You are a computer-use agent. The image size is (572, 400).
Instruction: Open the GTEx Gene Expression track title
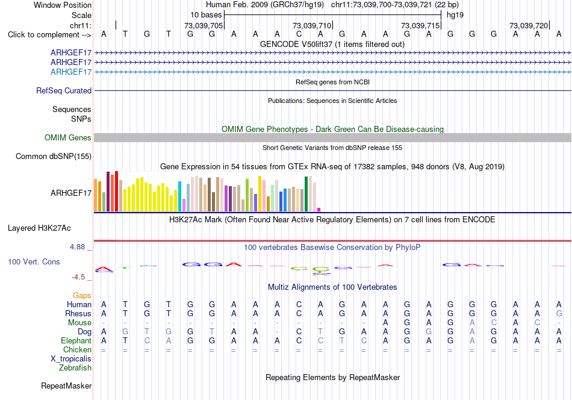(x=332, y=166)
